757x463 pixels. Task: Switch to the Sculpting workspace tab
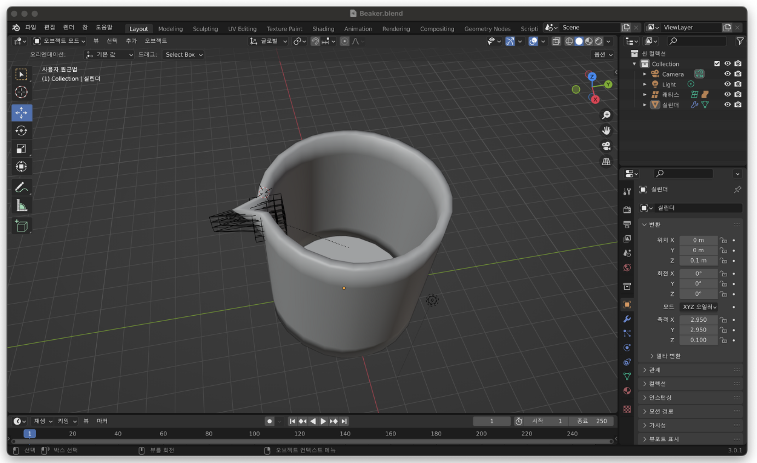click(x=205, y=29)
